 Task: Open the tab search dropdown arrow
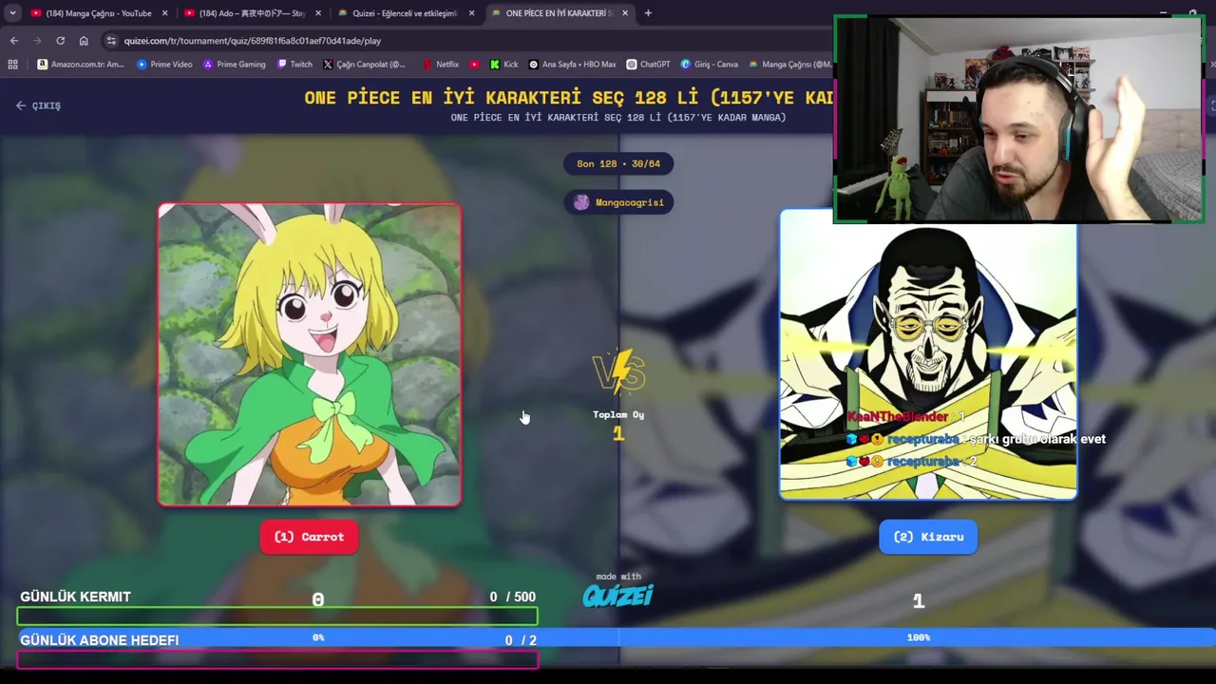[12, 13]
